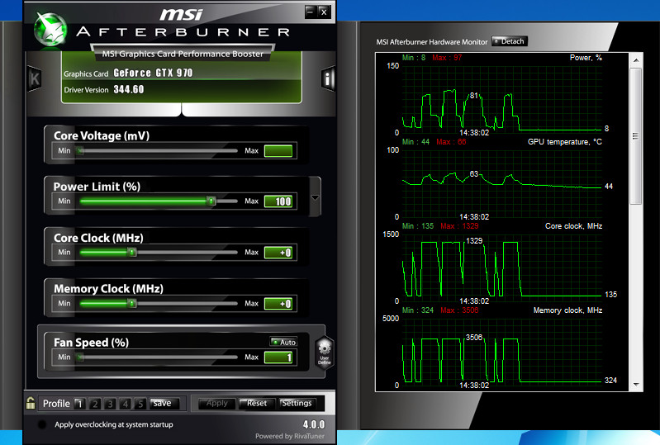
Task: Click the hardware monitor vertical scrollbar
Action: (635, 136)
